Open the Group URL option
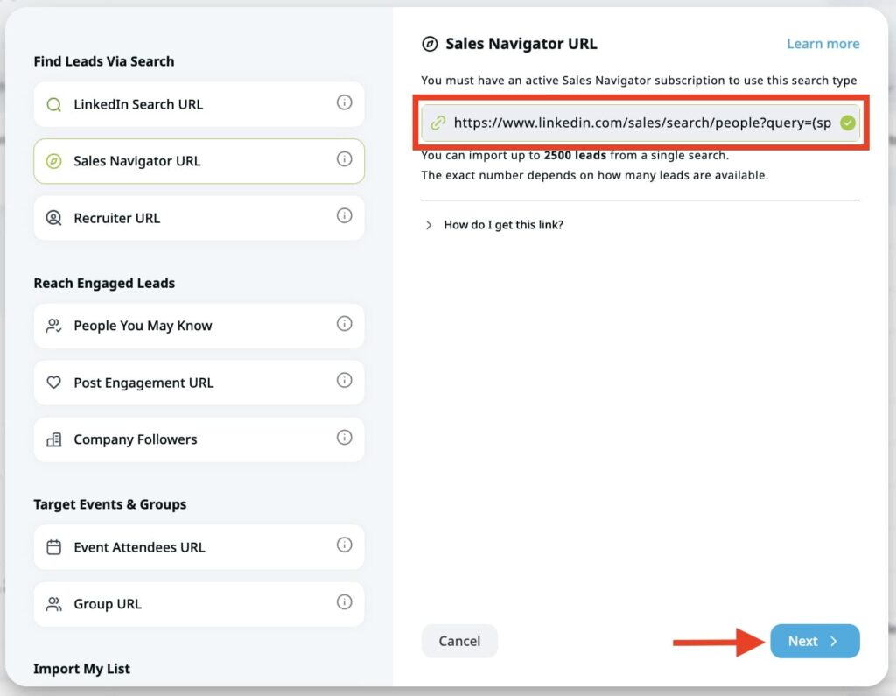Screen dimensions: 896x696 [x=199, y=604]
